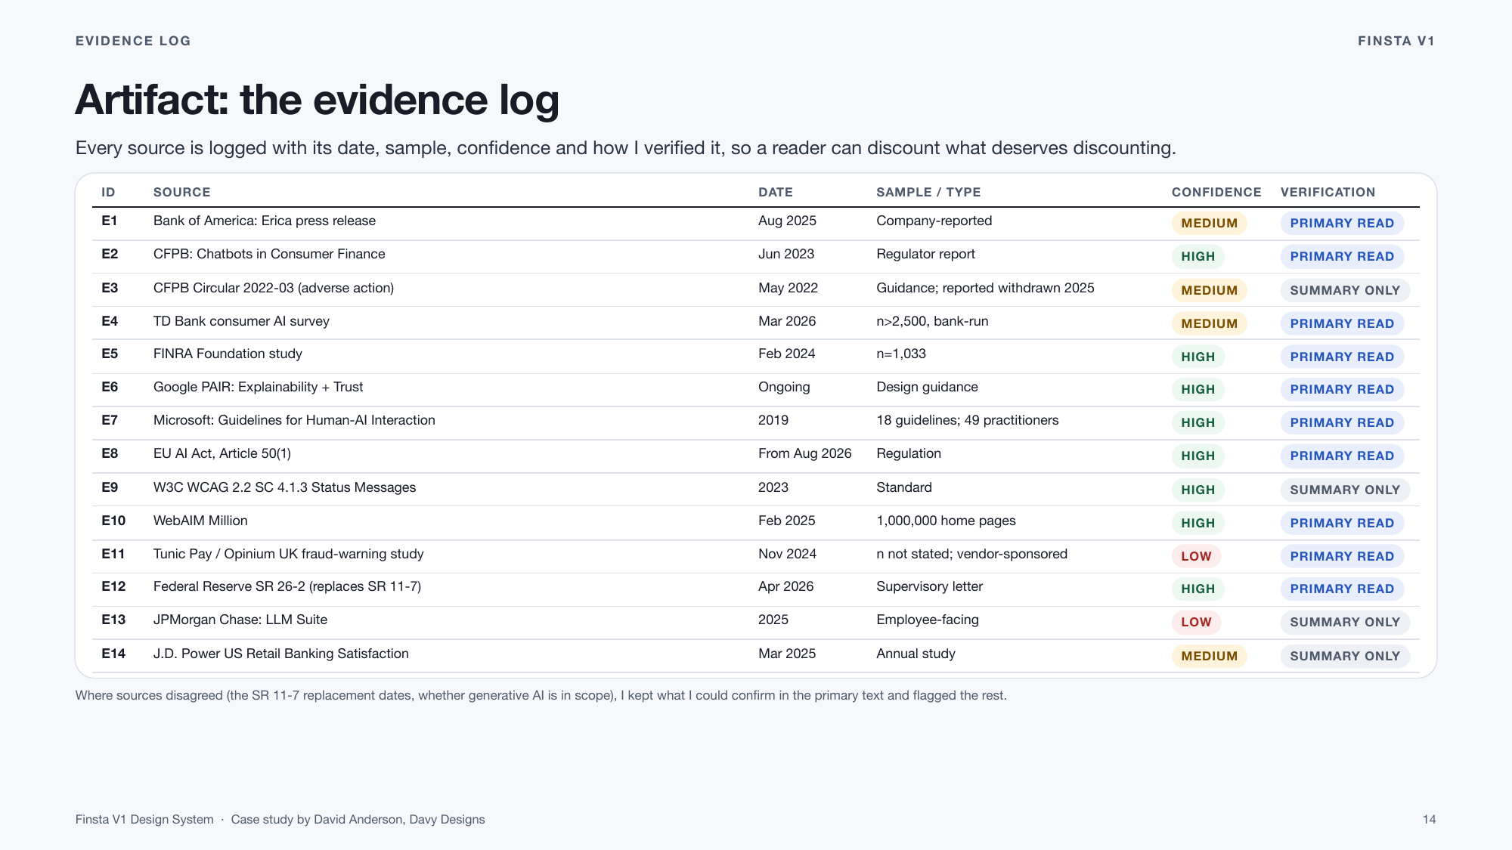Click the 'From Aug 2026' date cell
The height and width of the screenshot is (850, 1512).
pos(805,453)
